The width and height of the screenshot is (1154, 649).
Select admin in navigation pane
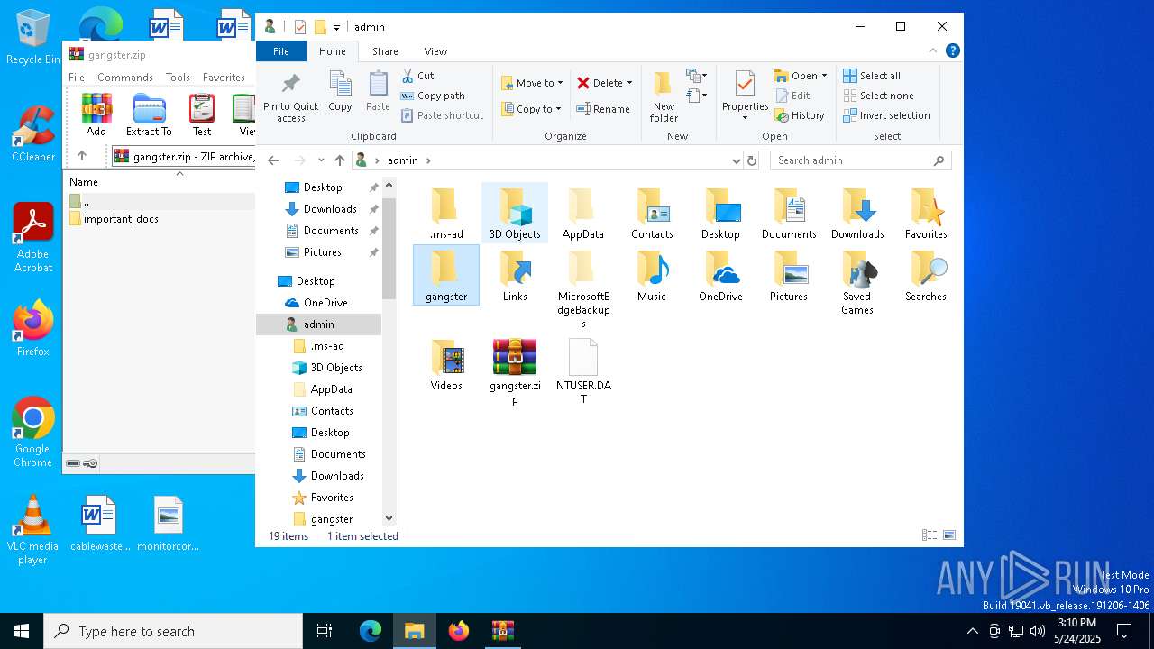point(319,324)
